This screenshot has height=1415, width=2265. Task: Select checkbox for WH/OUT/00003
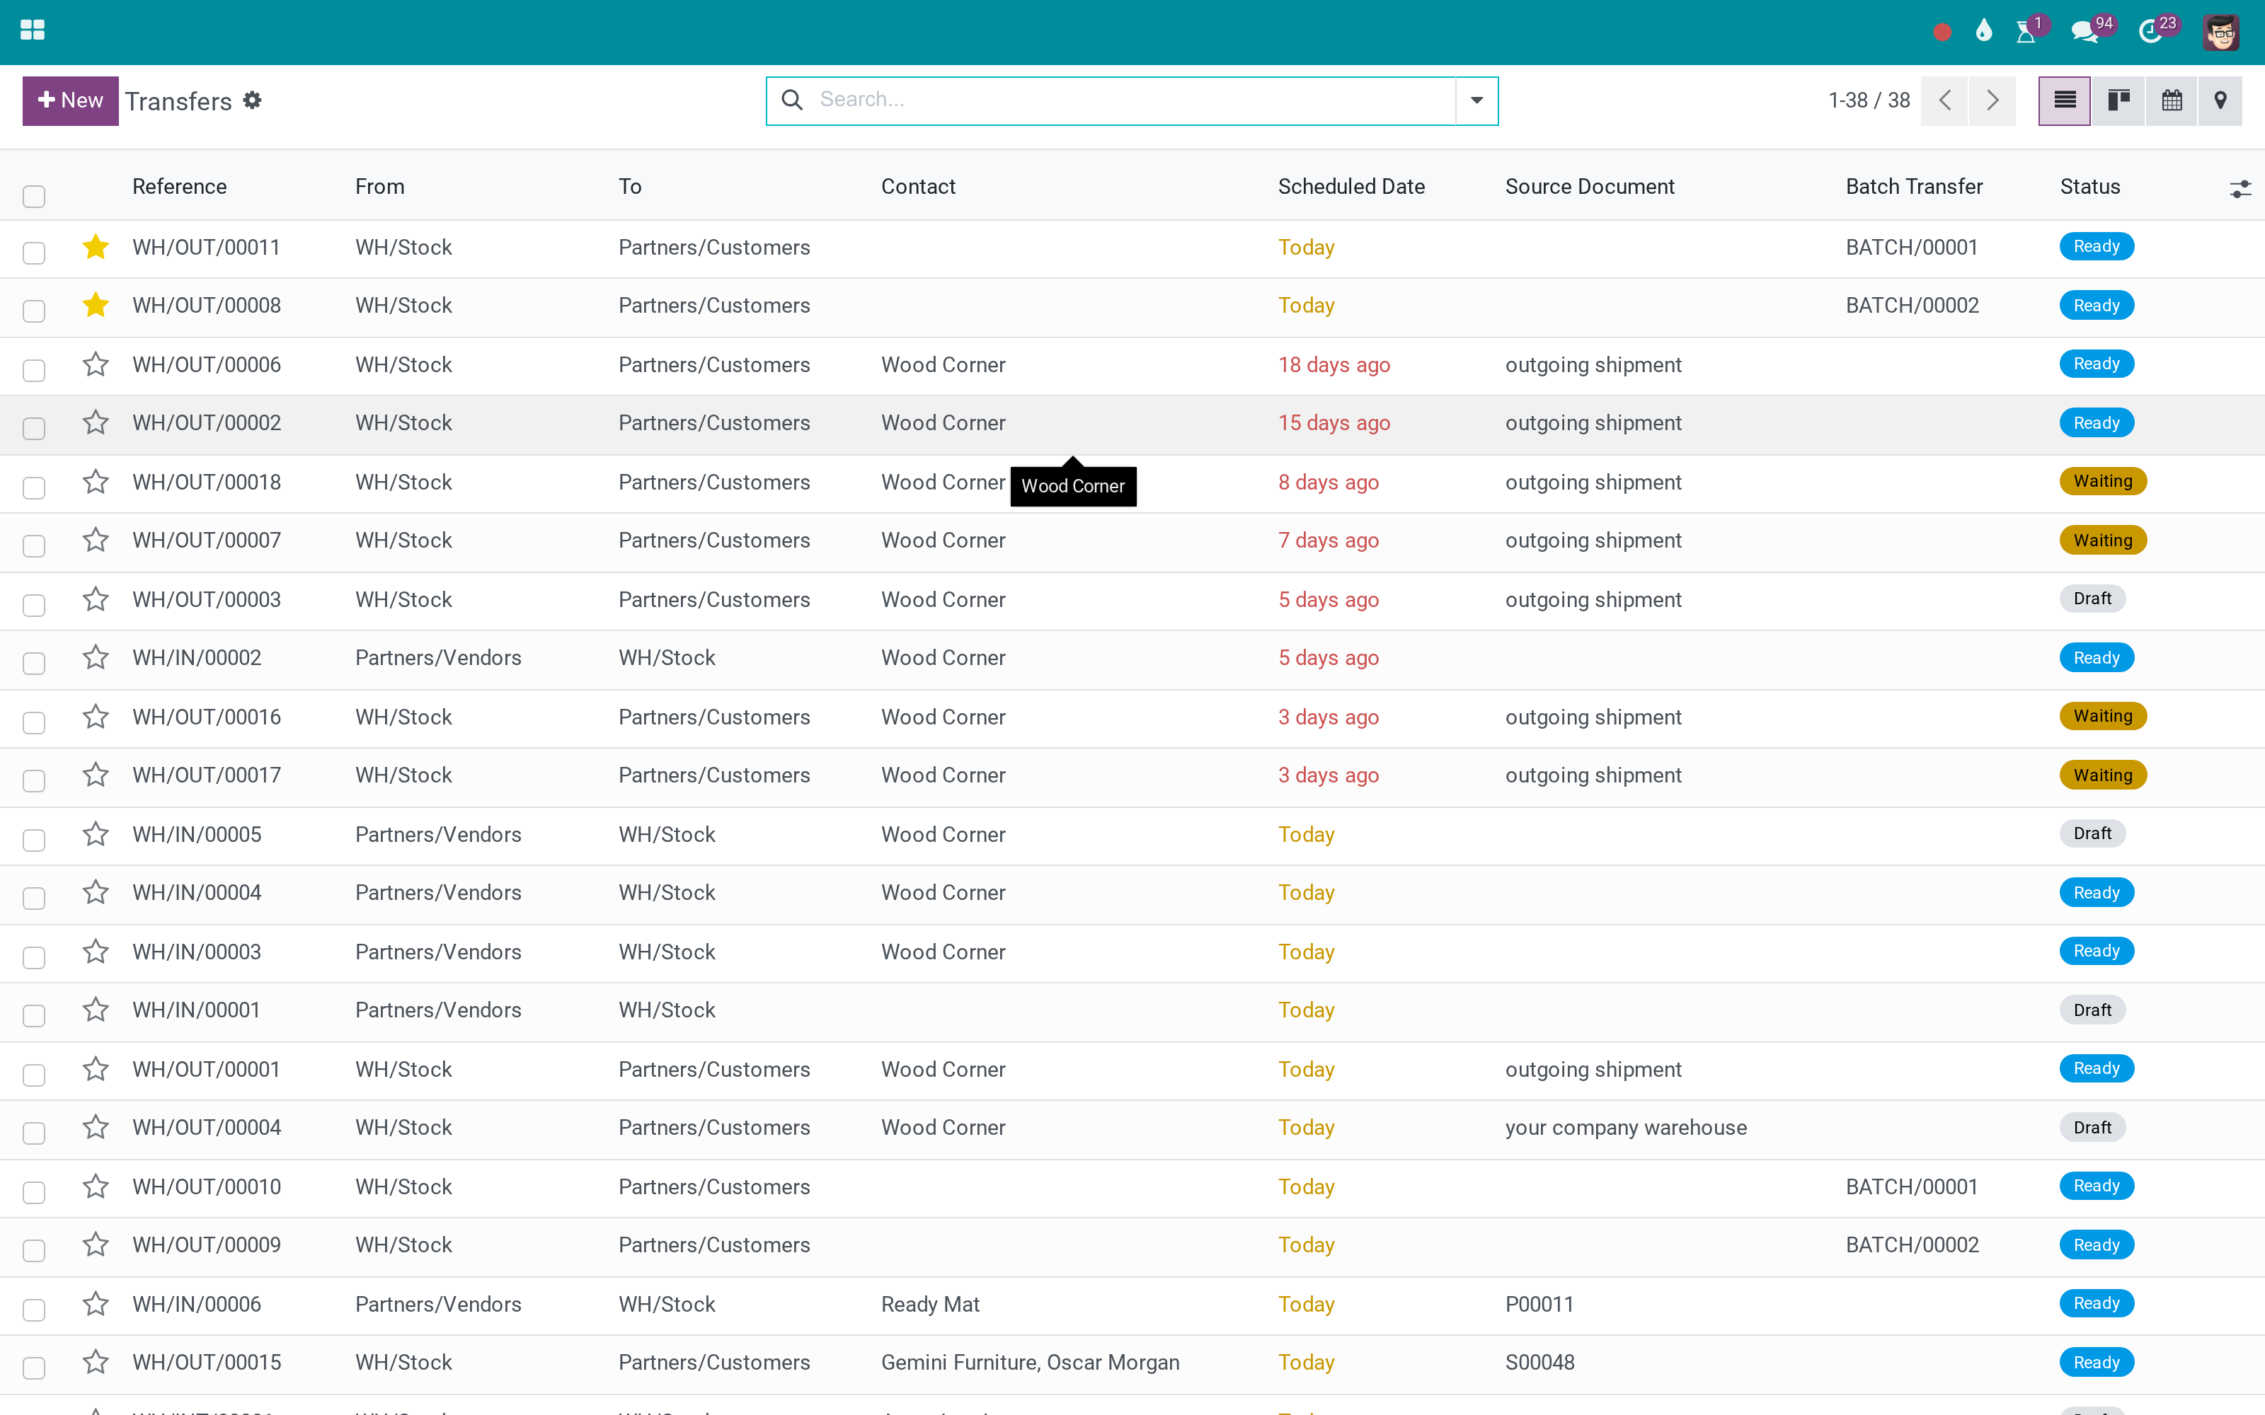pyautogui.click(x=35, y=604)
